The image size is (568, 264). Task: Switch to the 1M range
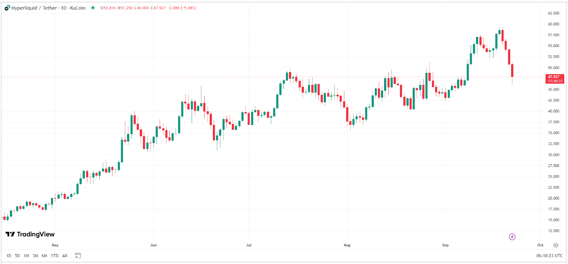(x=26, y=256)
